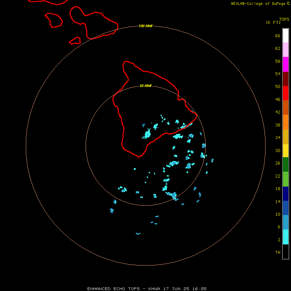The width and height of the screenshot is (291, 291).
Task: Click the bright red legend color band
Action: click(286, 93)
